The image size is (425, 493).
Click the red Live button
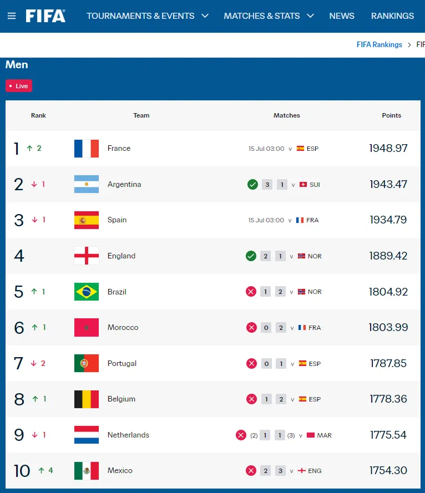(19, 86)
